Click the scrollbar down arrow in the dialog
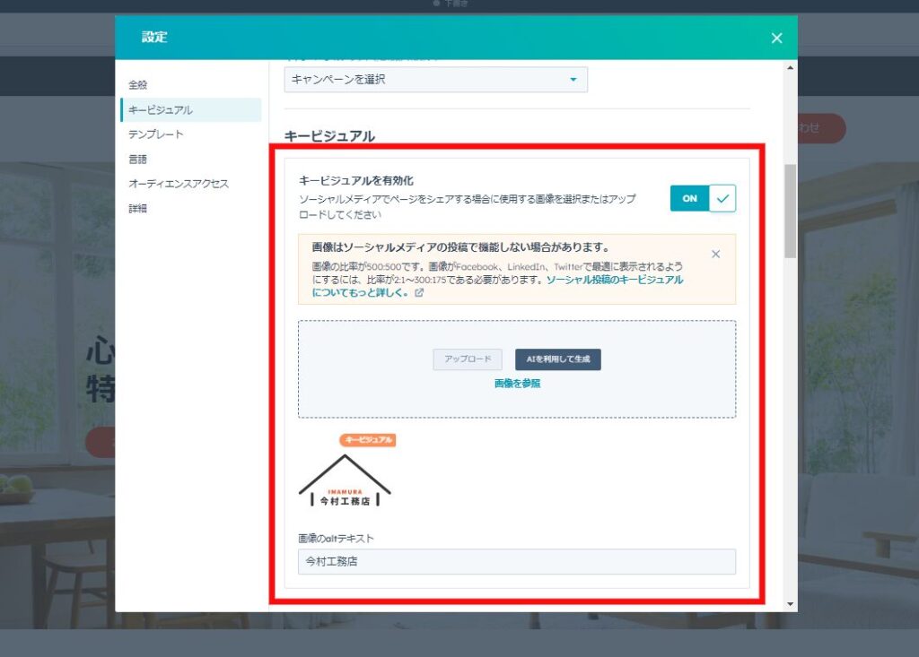The image size is (919, 657). pyautogui.click(x=790, y=604)
